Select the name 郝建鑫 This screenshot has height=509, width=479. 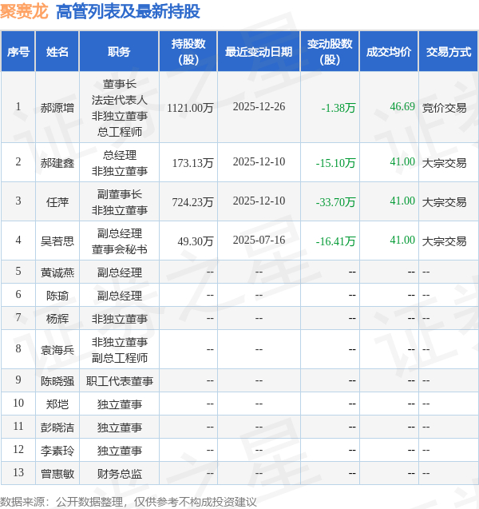pos(57,163)
